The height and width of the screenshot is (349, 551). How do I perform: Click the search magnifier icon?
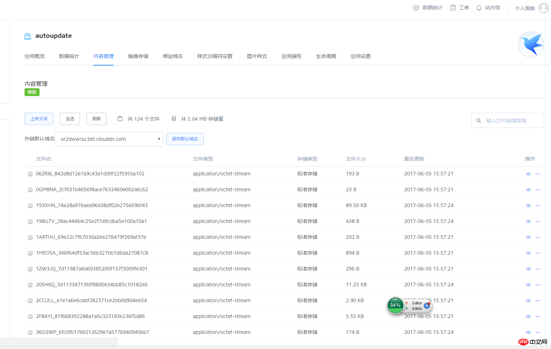point(479,121)
